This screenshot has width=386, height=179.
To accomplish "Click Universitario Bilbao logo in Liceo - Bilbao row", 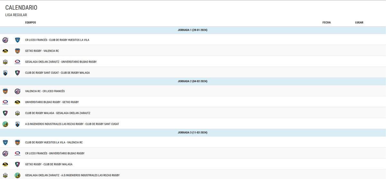I will click(17, 154).
